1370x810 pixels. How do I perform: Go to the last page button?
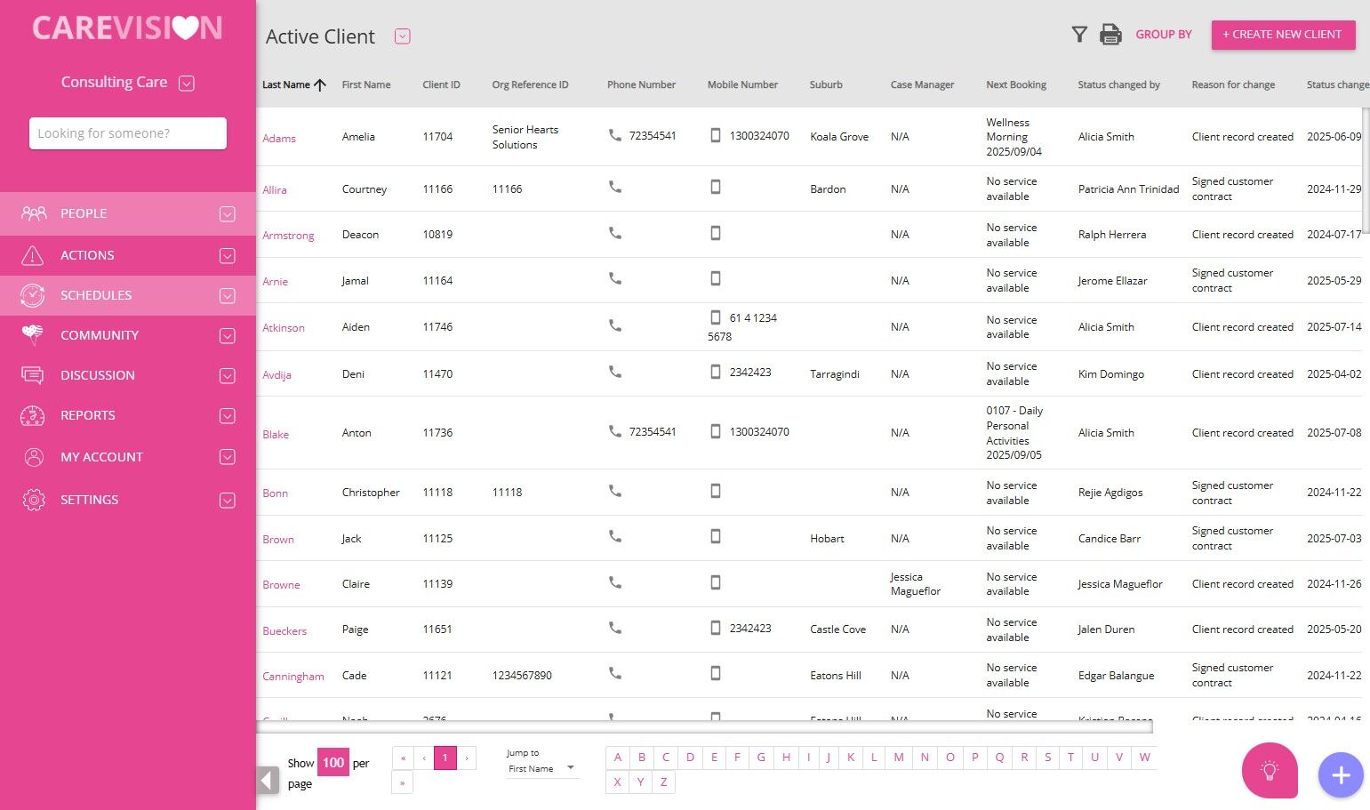[403, 783]
